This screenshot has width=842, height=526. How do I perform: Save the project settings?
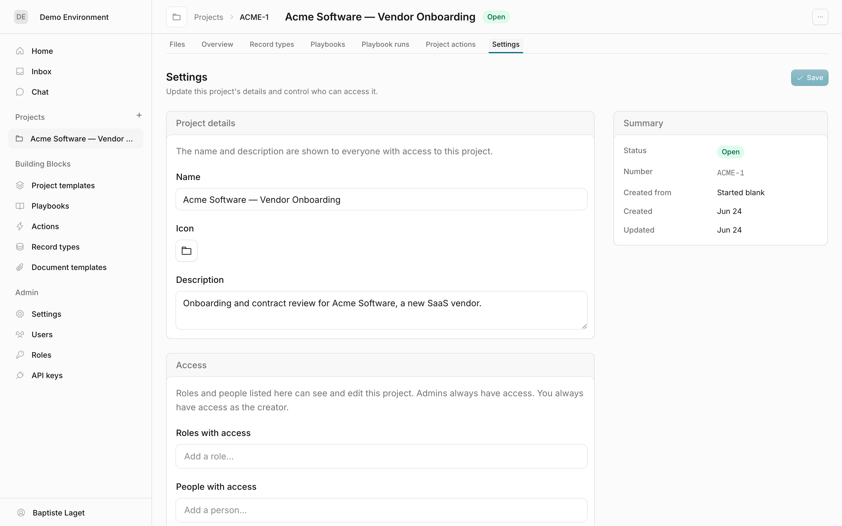[x=809, y=77]
